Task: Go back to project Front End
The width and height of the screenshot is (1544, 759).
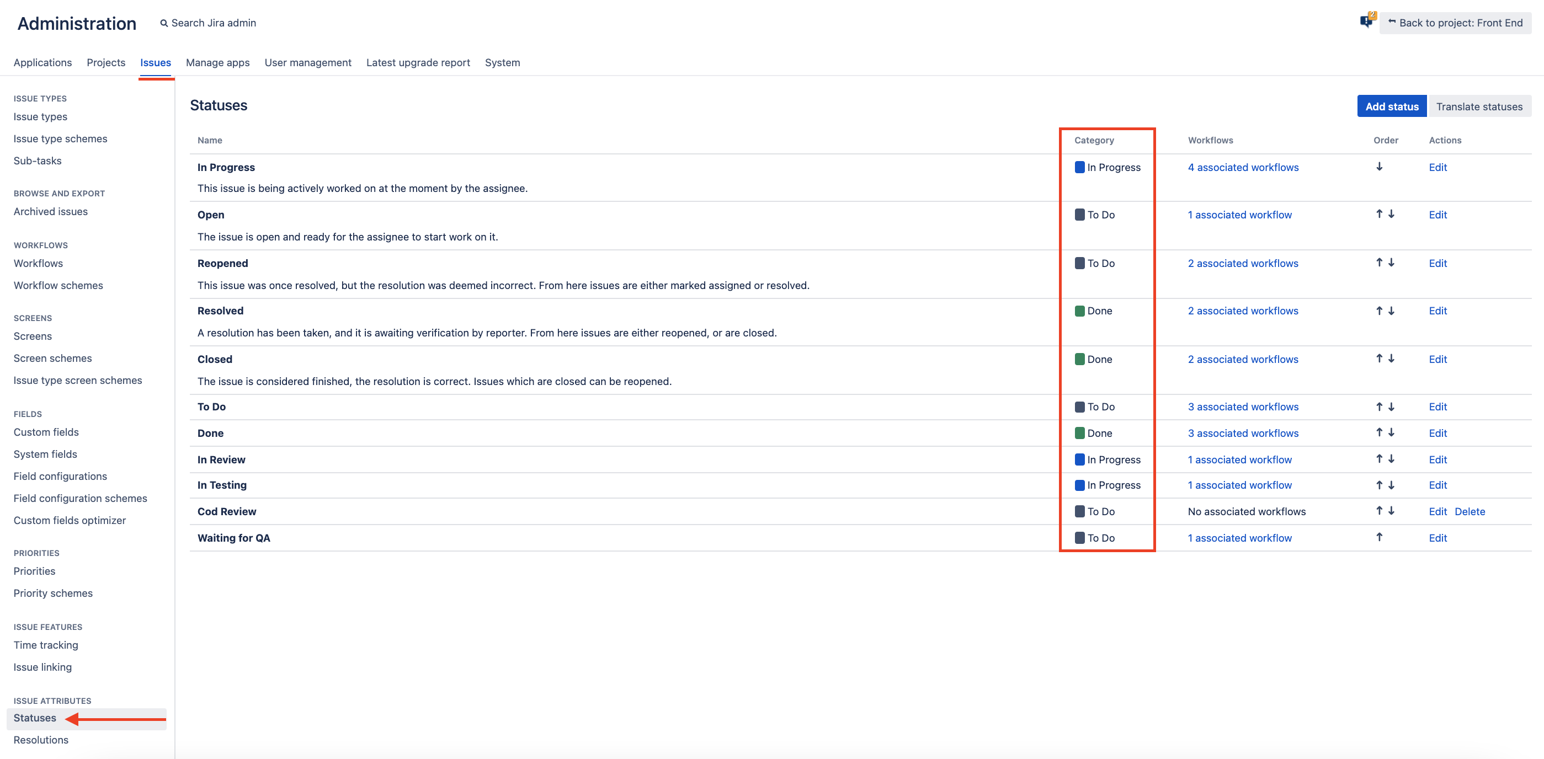Action: (1455, 23)
